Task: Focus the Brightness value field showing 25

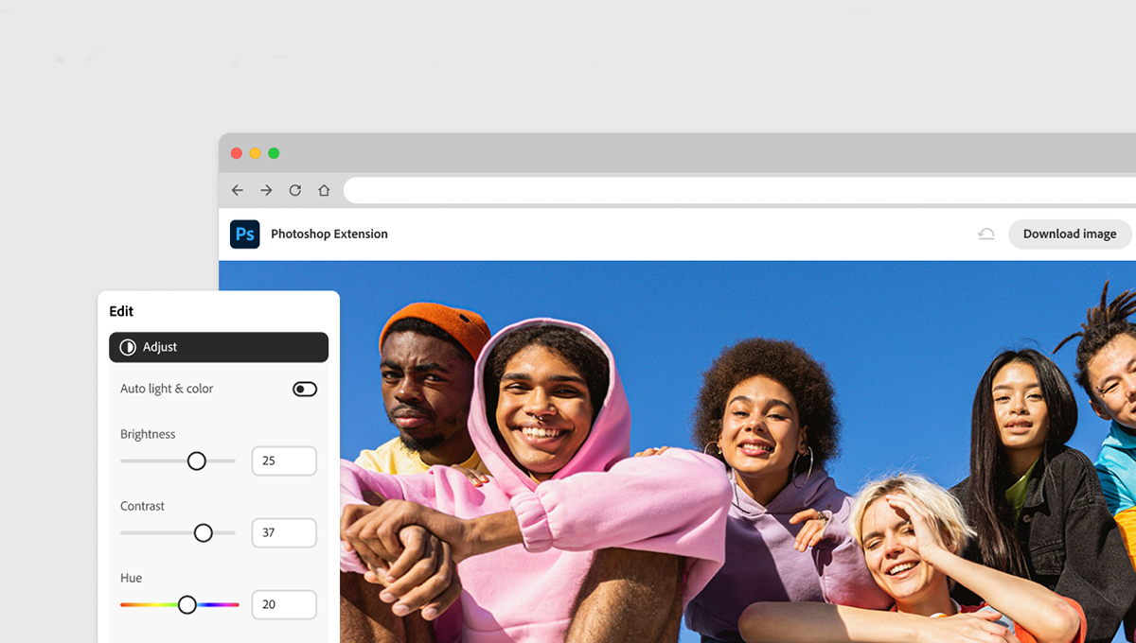Action: pyautogui.click(x=284, y=461)
